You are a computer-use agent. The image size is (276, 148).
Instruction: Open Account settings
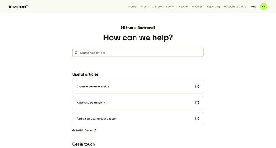coord(235,6)
